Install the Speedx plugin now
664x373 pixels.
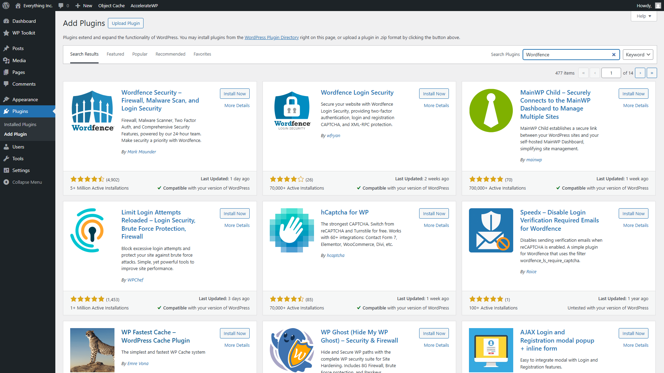(x=634, y=213)
